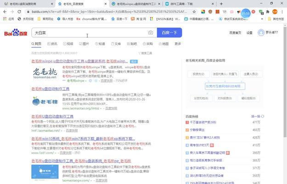Click the 老毛桃 laomaotao.net logo thumbnail
The height and width of the screenshot is (184, 287).
[x=45, y=73]
